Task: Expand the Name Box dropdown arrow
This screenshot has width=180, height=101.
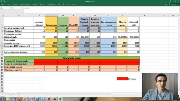Action: pyautogui.click(x=9, y=8)
